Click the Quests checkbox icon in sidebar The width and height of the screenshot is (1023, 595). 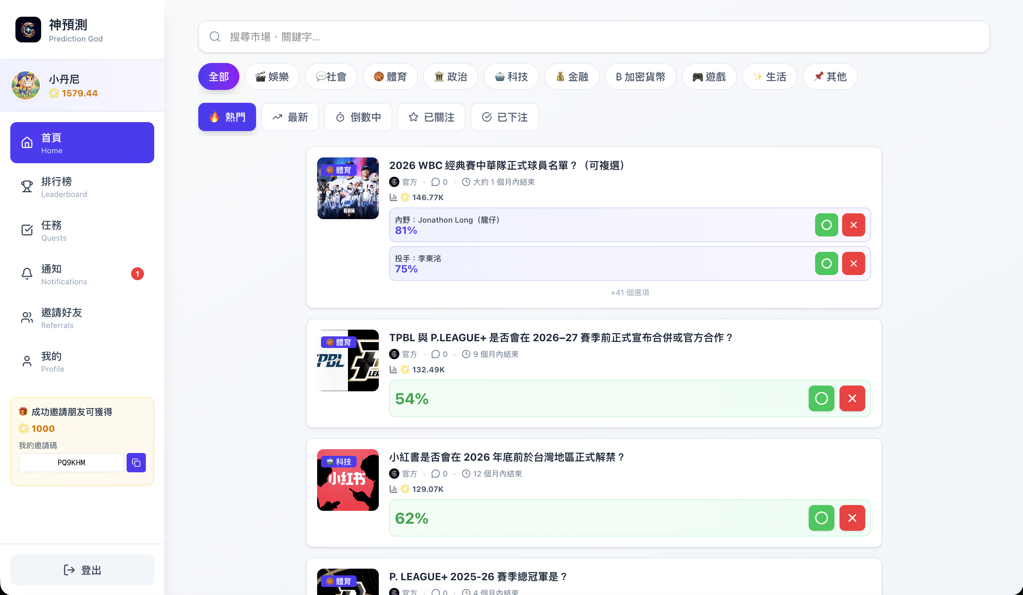point(27,230)
